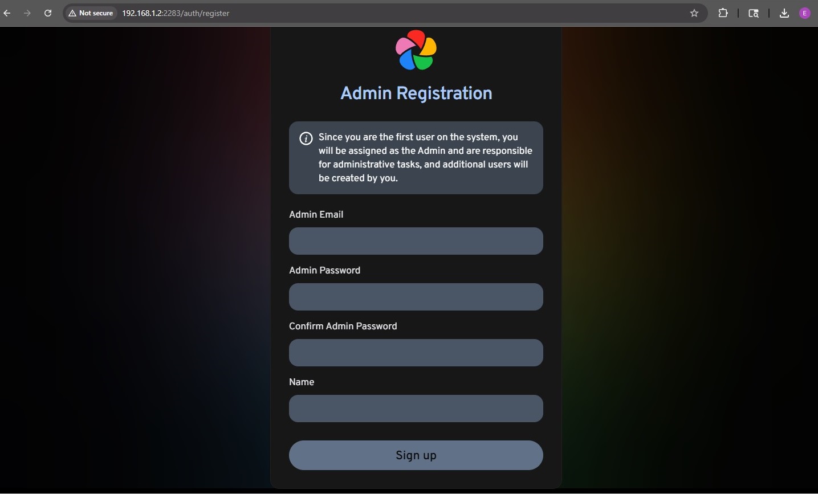The image size is (818, 494).
Task: Click the info icon in the notice box
Action: tap(306, 138)
